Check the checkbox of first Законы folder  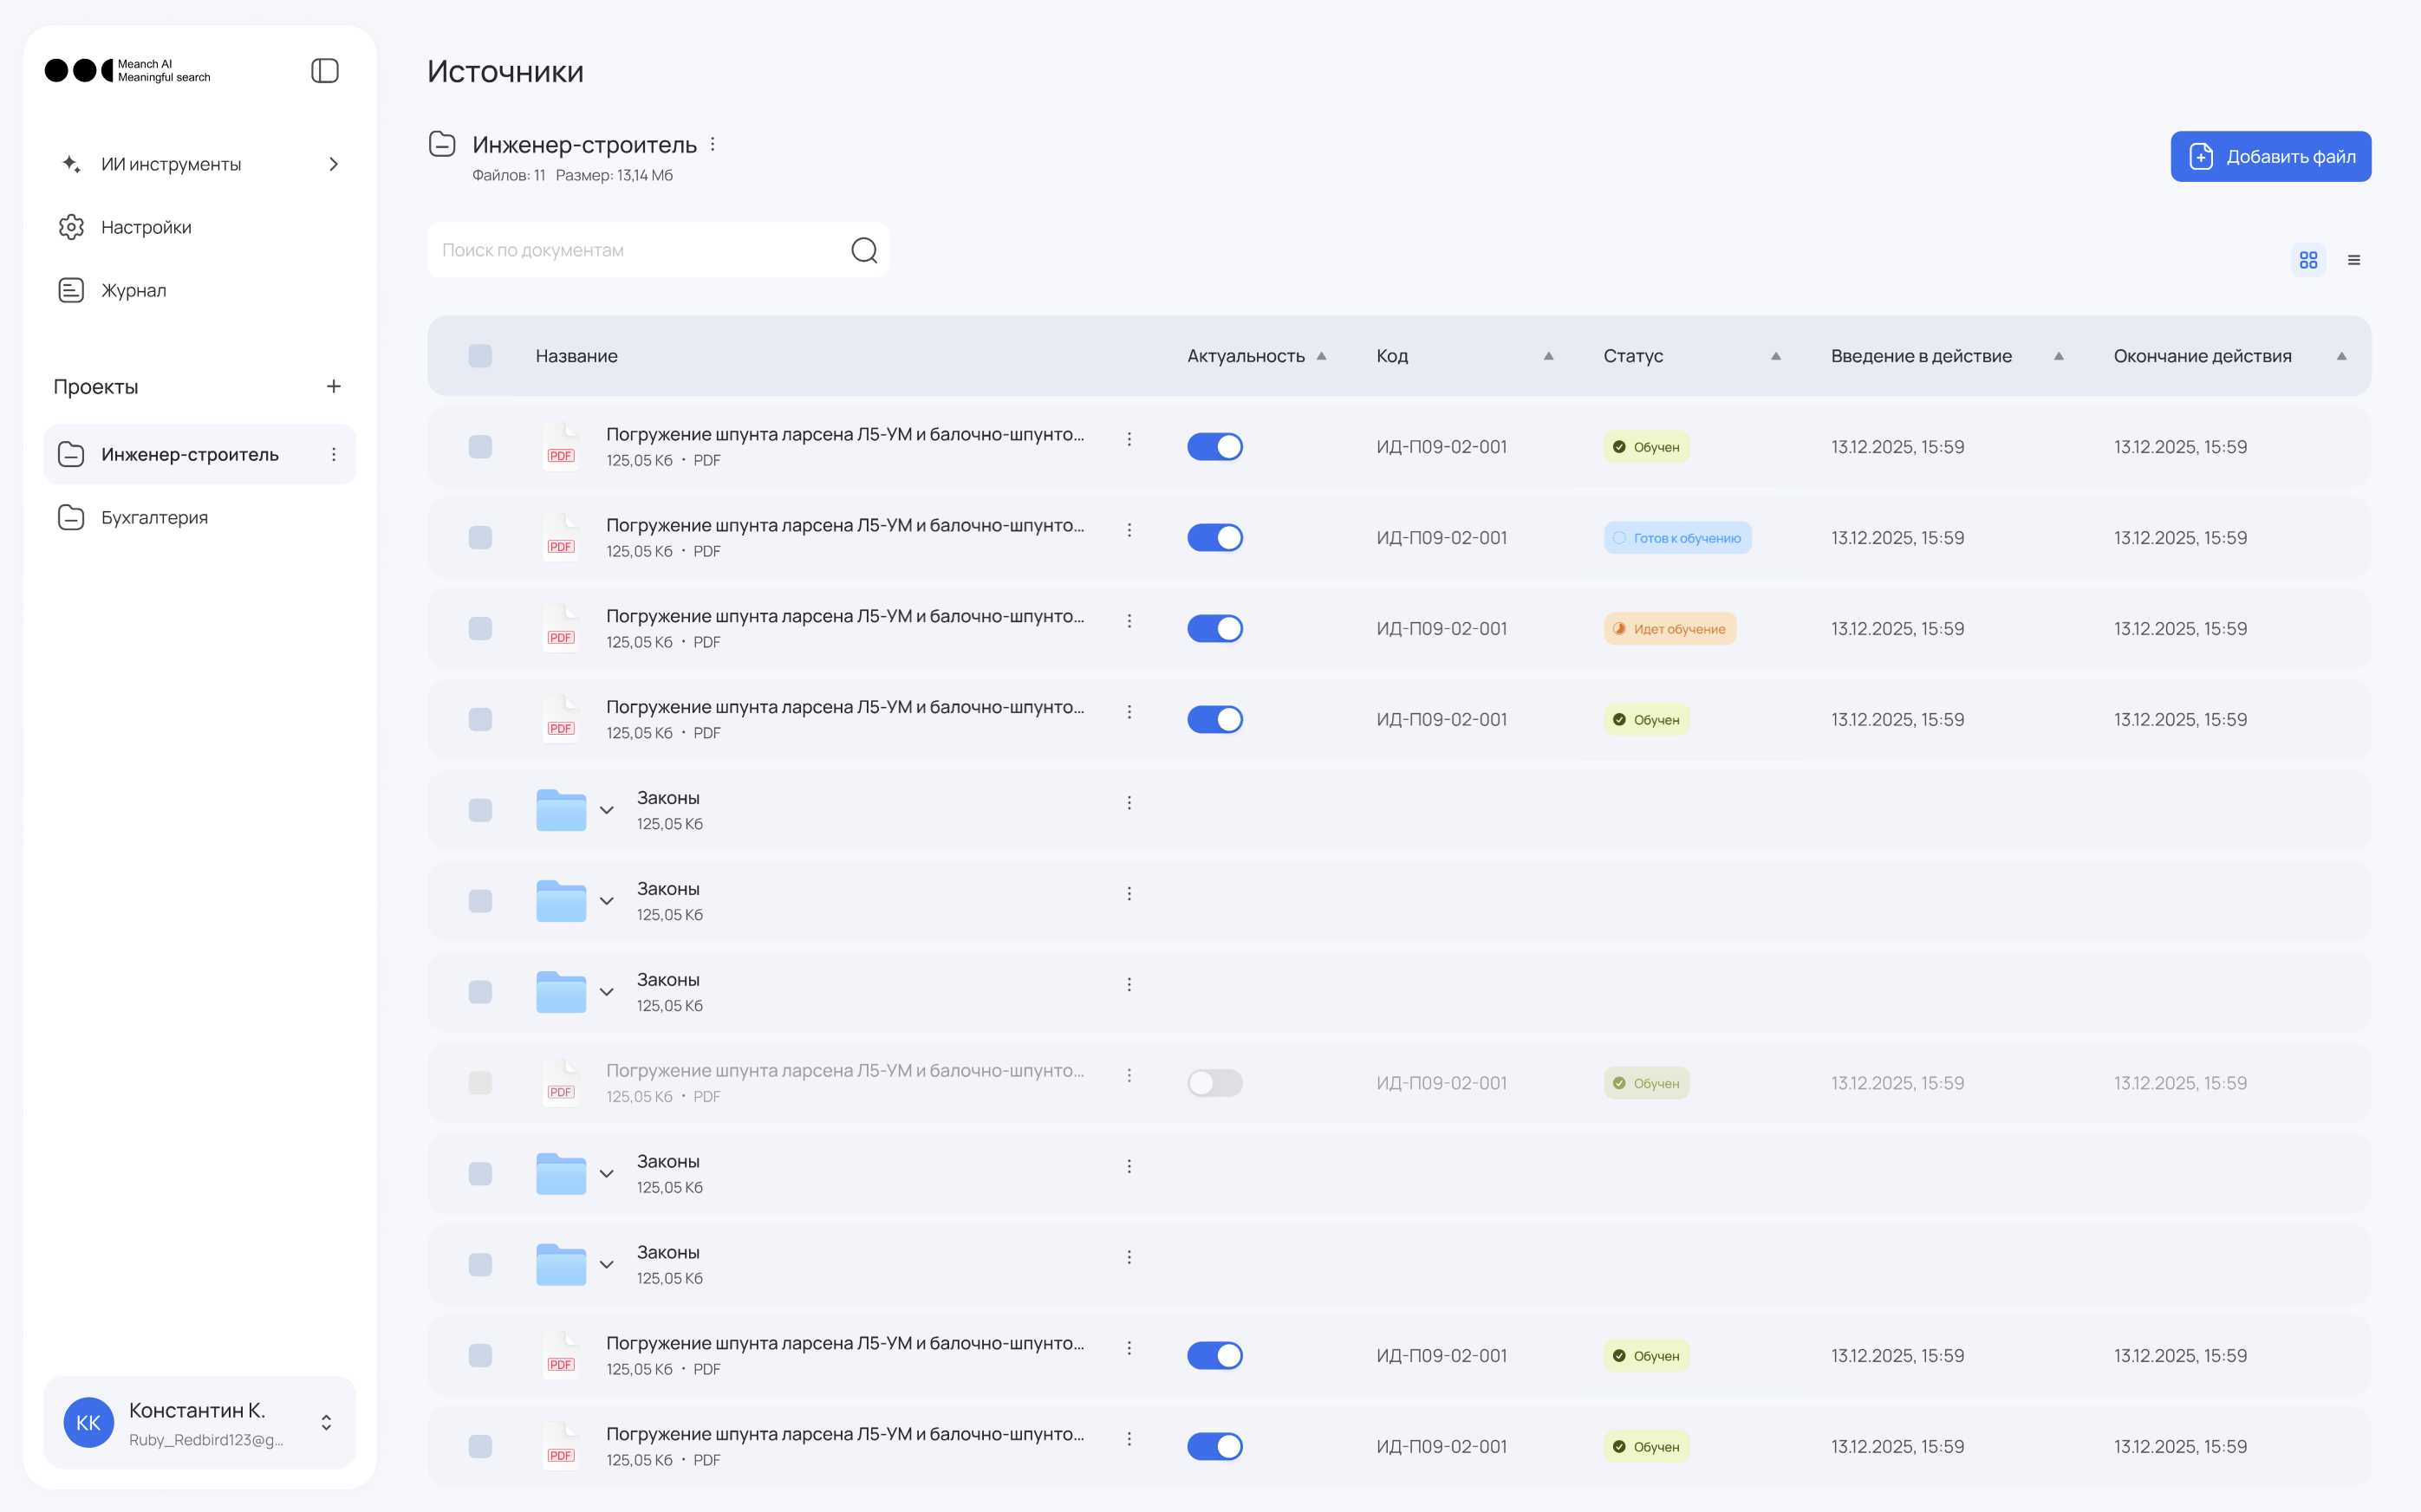480,810
